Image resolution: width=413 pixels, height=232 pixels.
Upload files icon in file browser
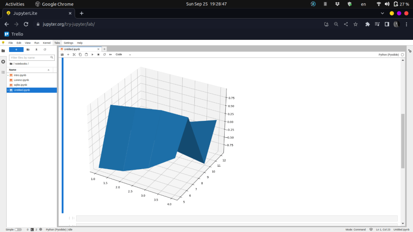pyautogui.click(x=36, y=50)
